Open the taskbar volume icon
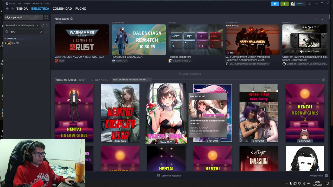 point(303,184)
